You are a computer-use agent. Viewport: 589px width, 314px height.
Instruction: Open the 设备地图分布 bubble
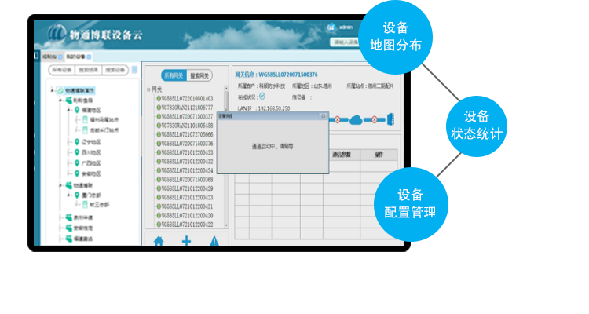[x=395, y=36]
